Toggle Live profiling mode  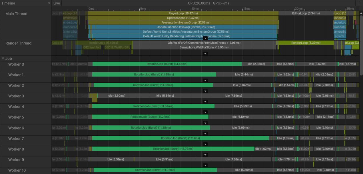(57, 3)
